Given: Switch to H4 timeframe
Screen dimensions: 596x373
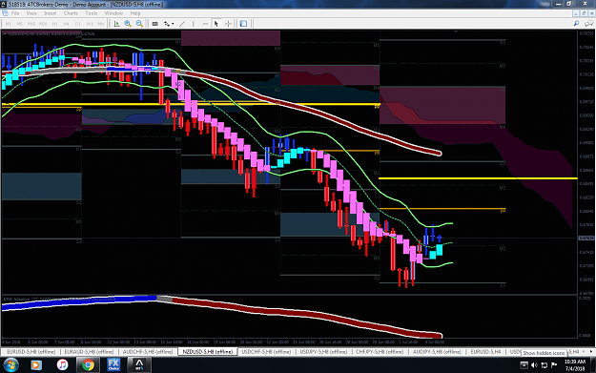Looking at the screenshot, I should click(x=66, y=24).
